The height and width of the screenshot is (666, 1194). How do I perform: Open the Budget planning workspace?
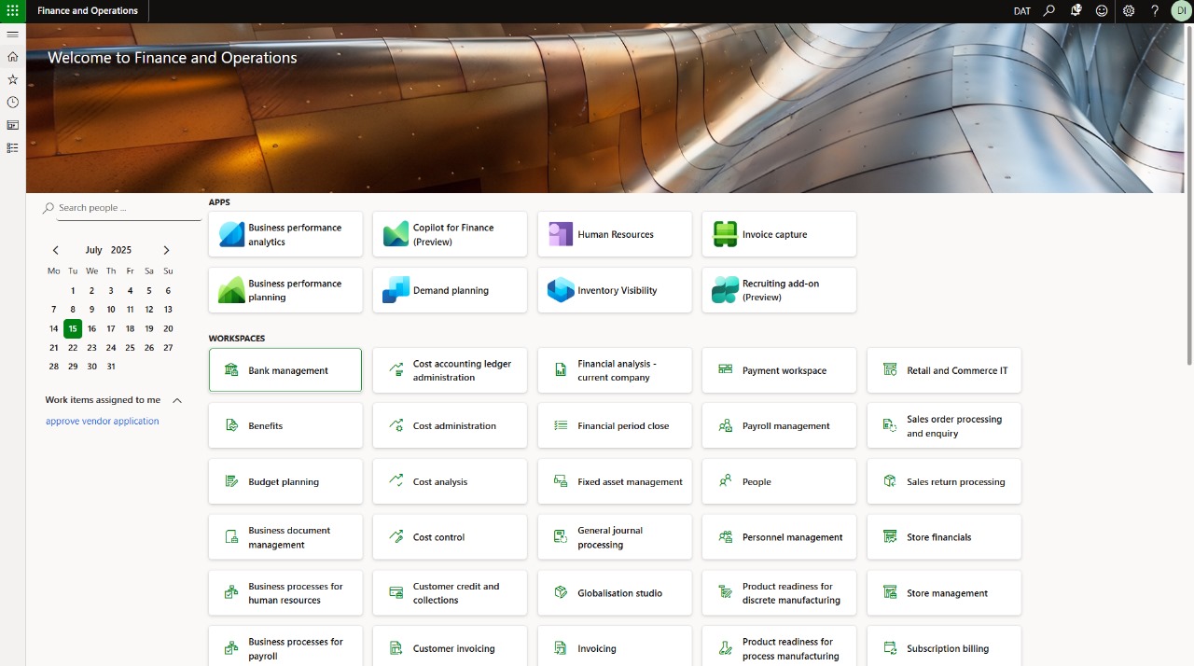[x=285, y=482]
